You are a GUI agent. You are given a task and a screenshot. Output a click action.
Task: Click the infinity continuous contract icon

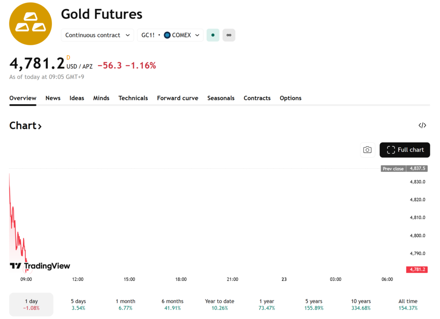229,35
